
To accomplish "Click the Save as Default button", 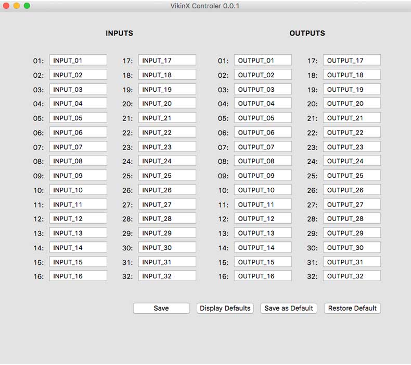I will [x=289, y=308].
